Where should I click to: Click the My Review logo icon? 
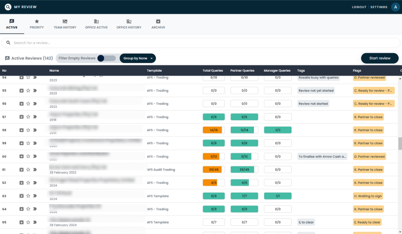pyautogui.click(x=8, y=7)
